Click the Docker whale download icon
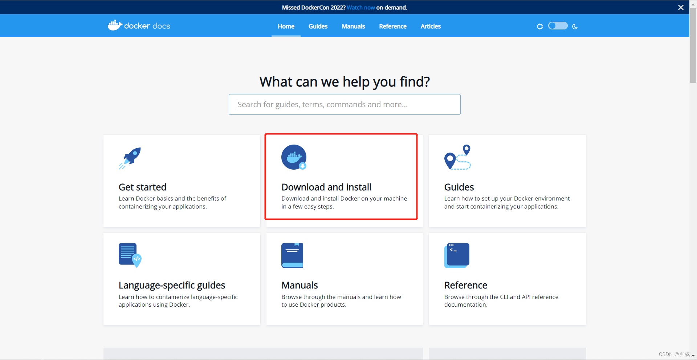 click(x=294, y=157)
